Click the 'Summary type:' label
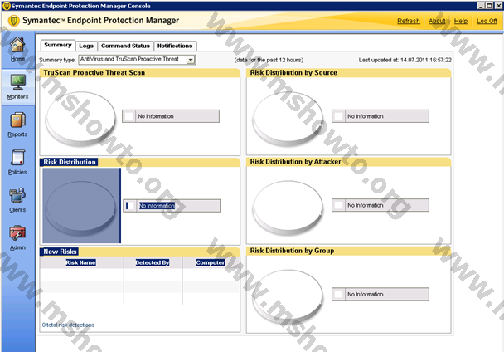The image size is (504, 352). pyautogui.click(x=57, y=60)
